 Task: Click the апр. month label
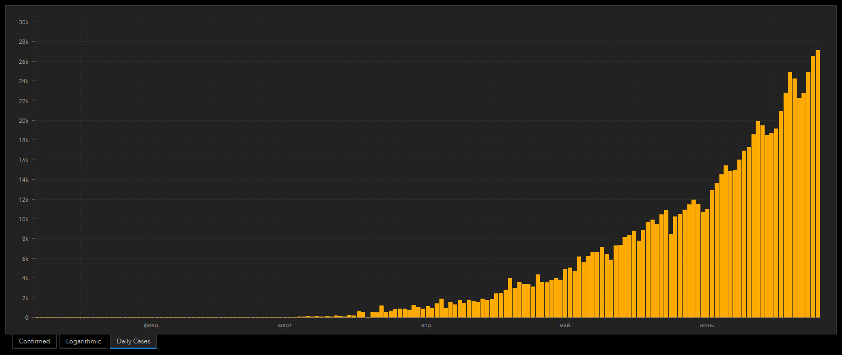(x=427, y=326)
